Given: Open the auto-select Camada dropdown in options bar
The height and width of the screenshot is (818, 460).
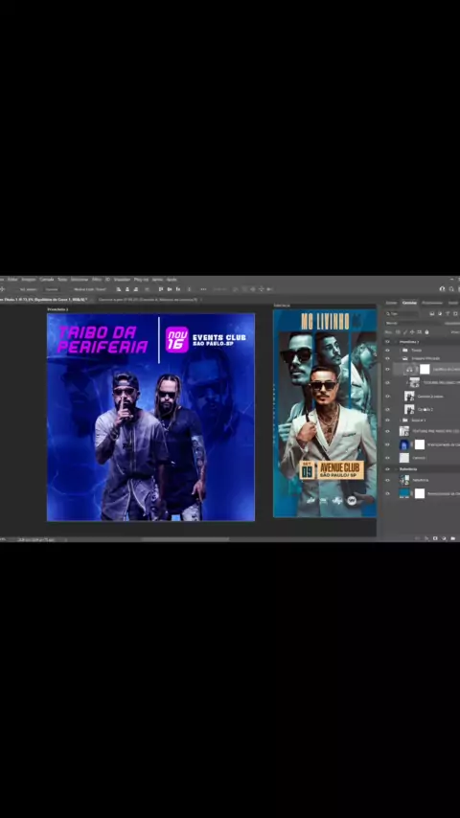Looking at the screenshot, I should coord(51,289).
